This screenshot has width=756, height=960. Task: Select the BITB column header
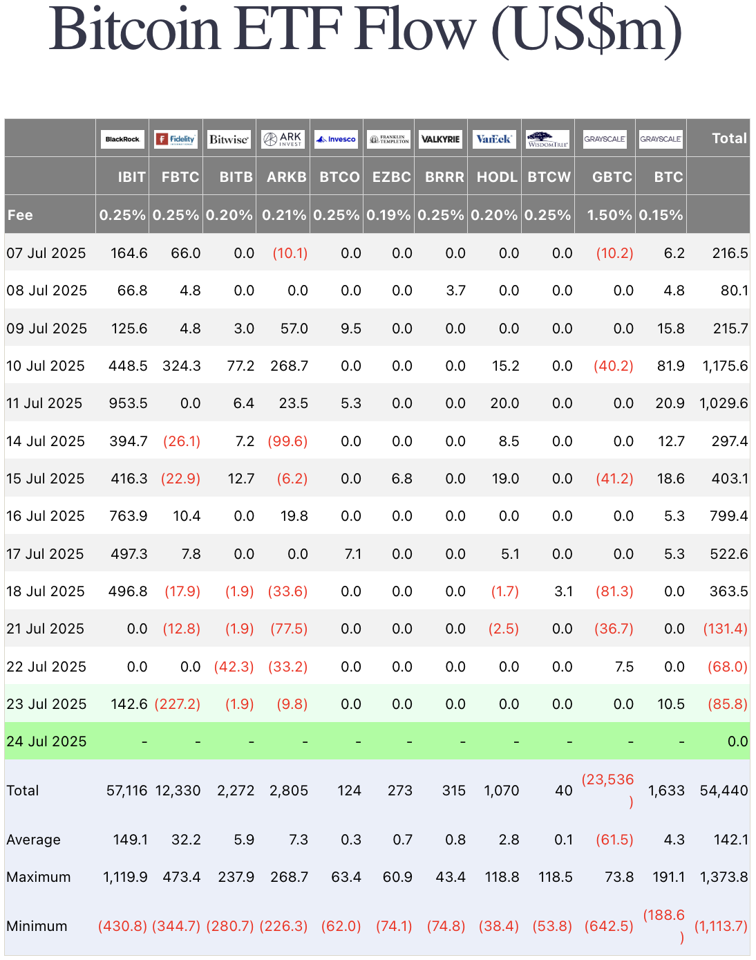point(236,177)
